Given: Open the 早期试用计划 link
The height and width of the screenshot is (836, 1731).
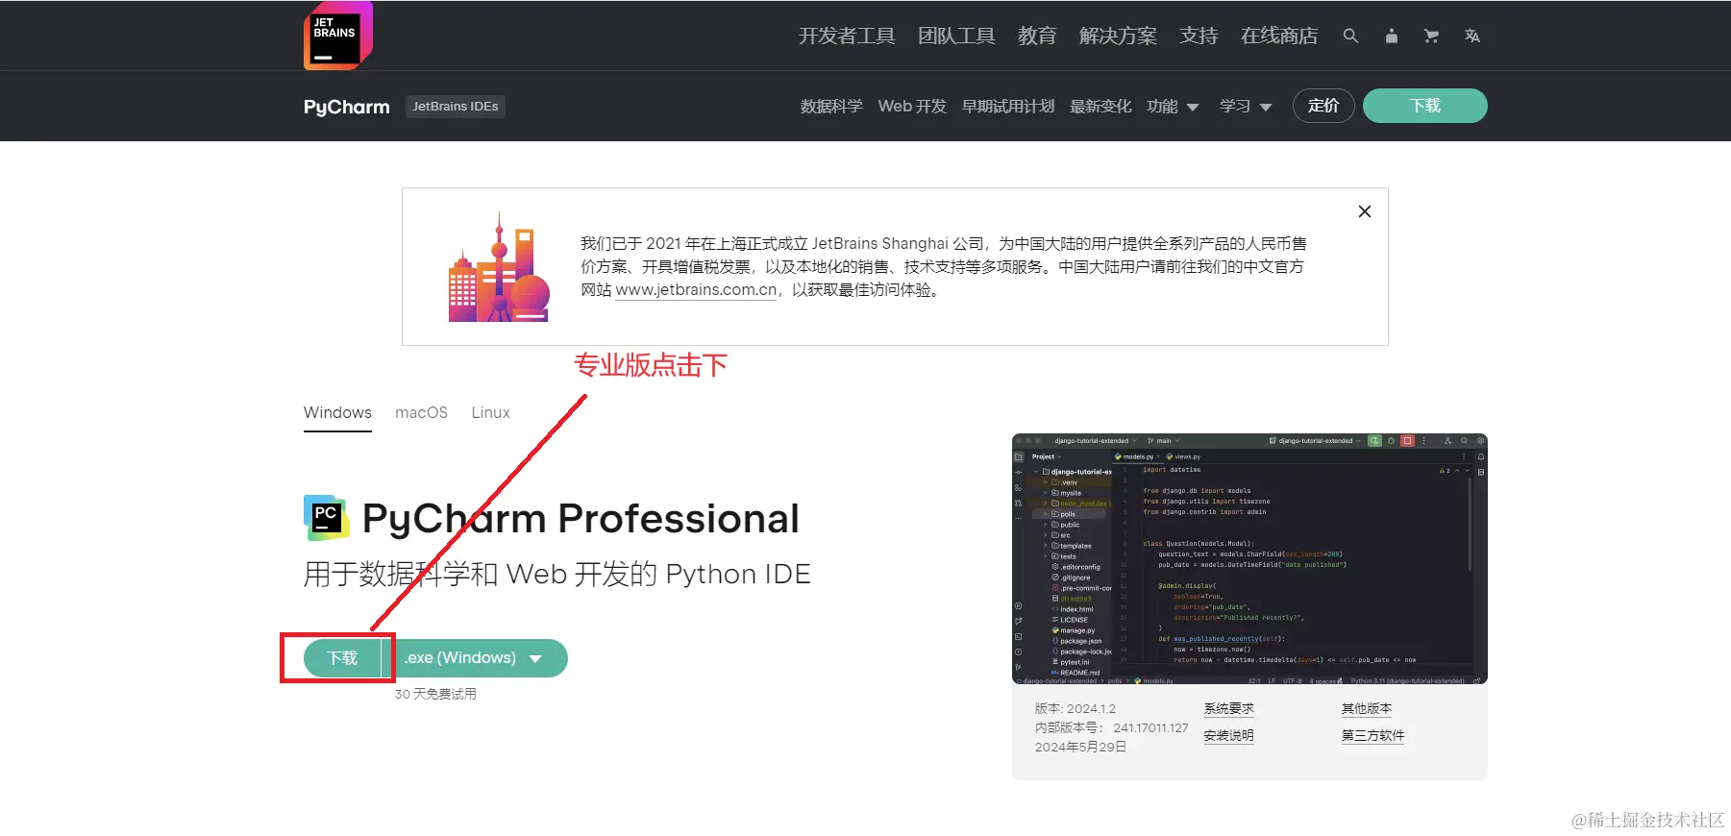Looking at the screenshot, I should tap(1008, 106).
